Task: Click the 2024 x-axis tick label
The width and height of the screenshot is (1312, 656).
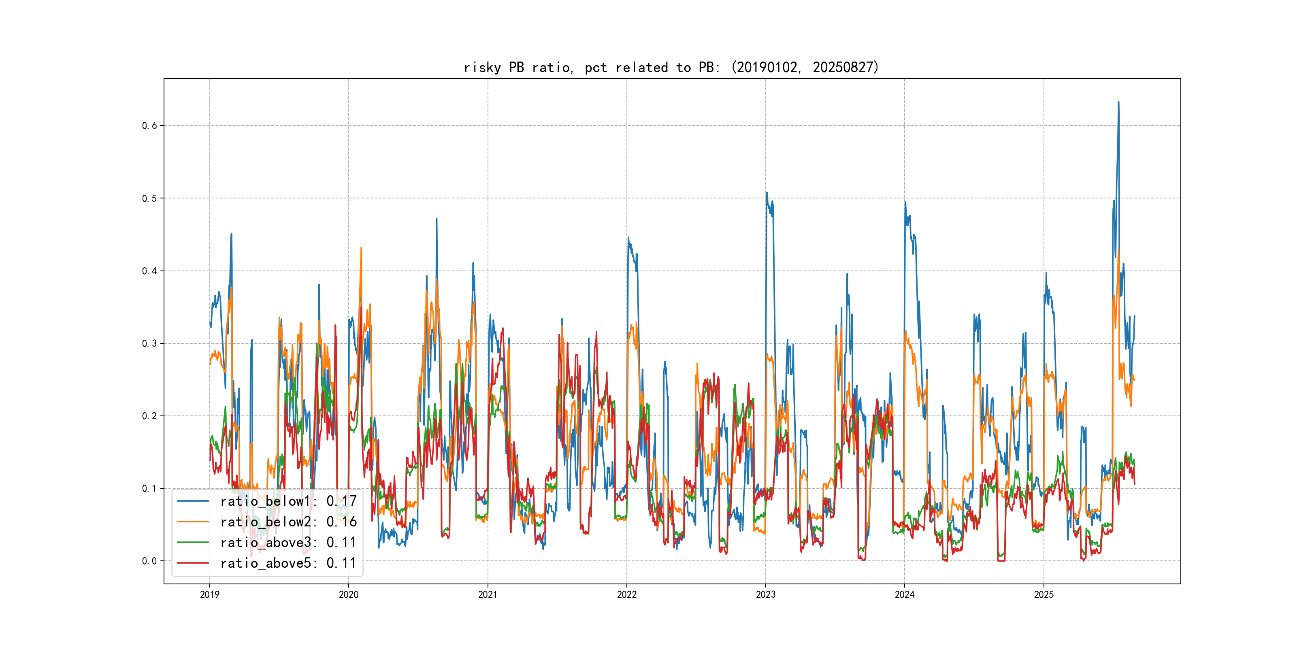Action: [905, 594]
